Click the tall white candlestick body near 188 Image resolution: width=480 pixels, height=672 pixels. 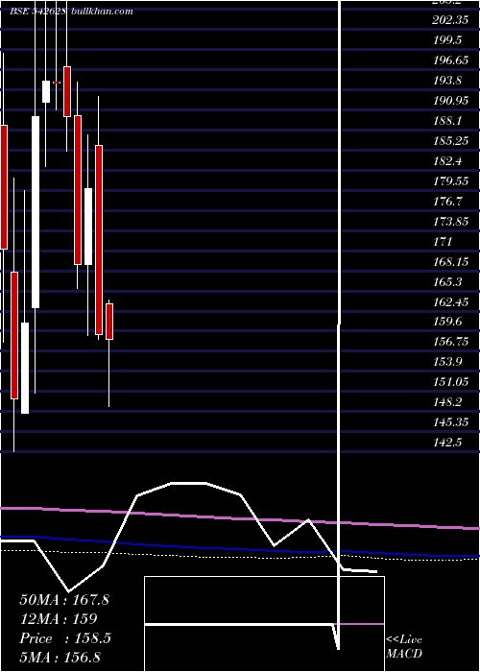tap(36, 212)
